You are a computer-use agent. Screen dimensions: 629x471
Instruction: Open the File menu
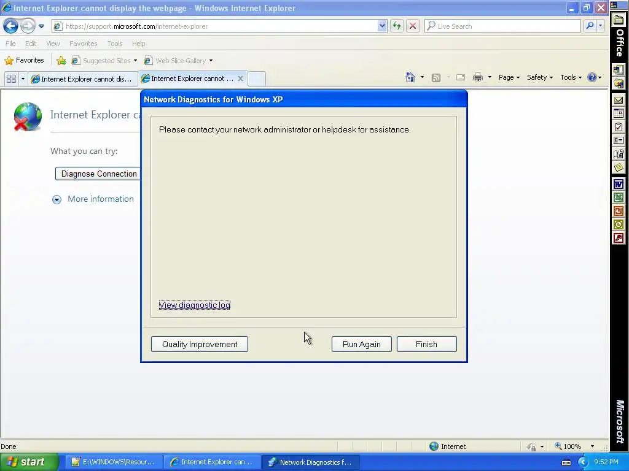[11, 44]
